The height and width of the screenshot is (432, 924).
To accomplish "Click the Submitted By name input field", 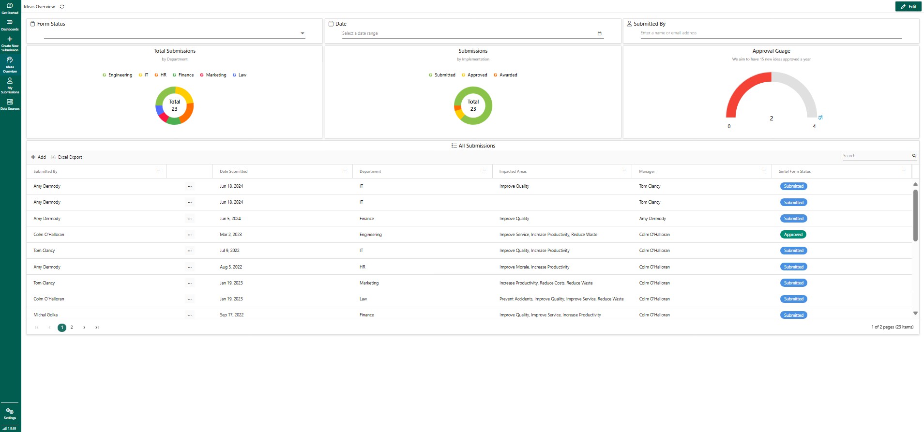I will click(771, 33).
